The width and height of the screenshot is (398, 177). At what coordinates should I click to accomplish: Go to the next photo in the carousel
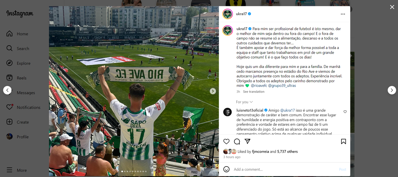(213, 91)
